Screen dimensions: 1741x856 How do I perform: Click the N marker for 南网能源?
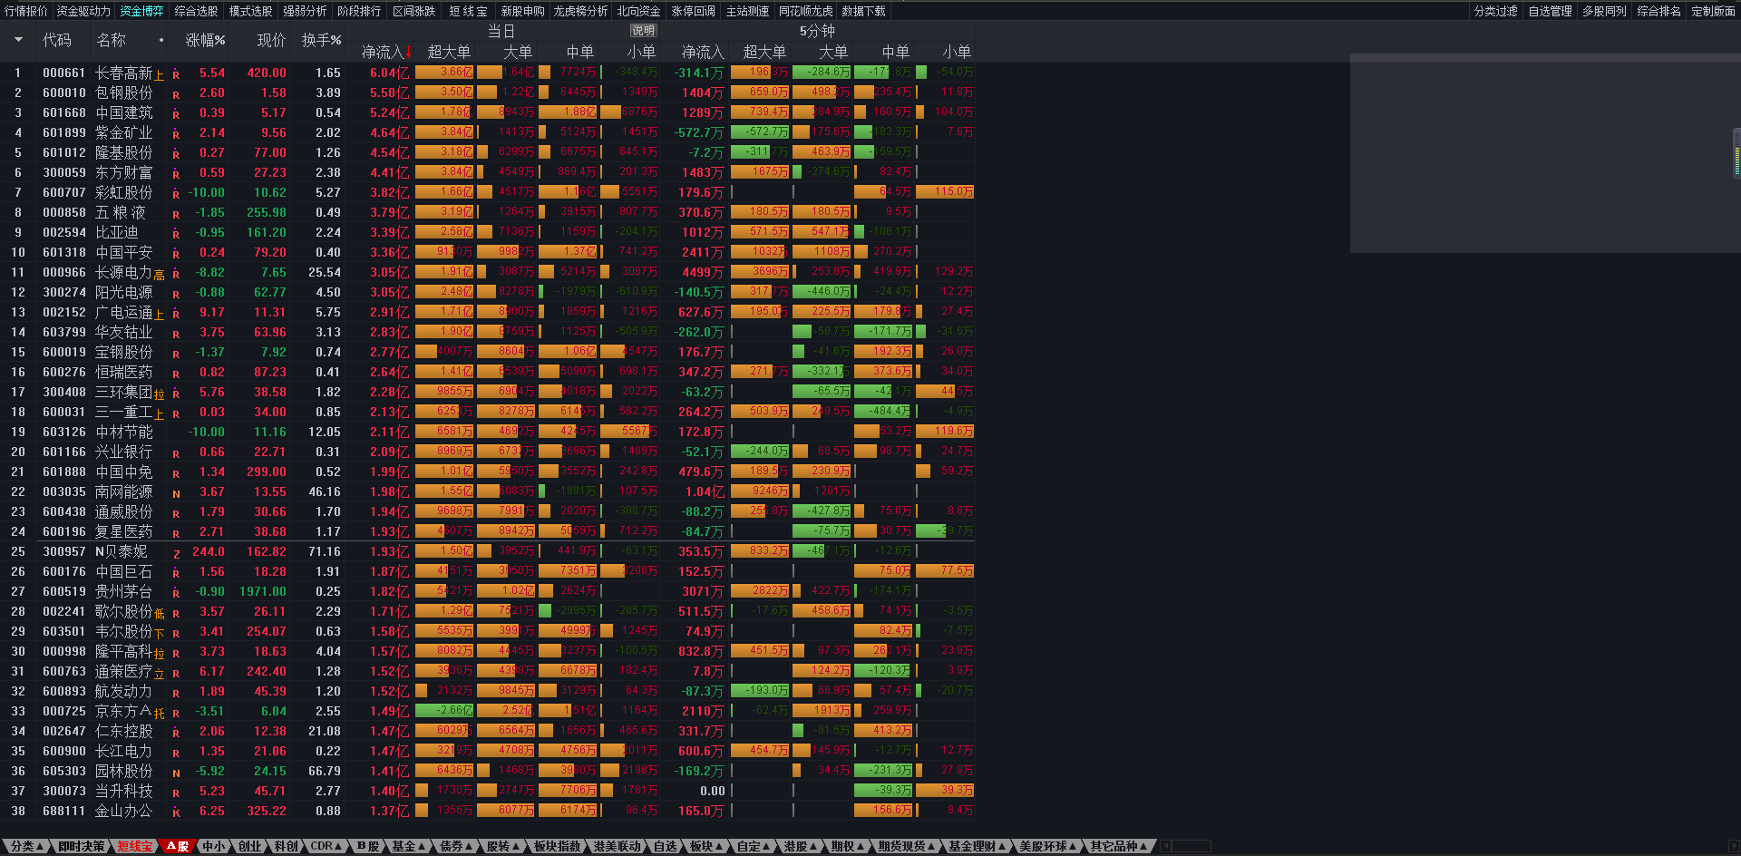click(176, 493)
